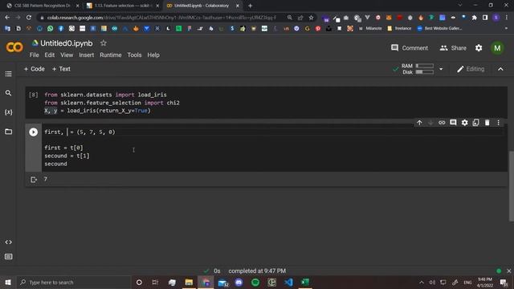Star the Untitled0.ipynb notebook
This screenshot has width=514, height=289.
pos(104,43)
